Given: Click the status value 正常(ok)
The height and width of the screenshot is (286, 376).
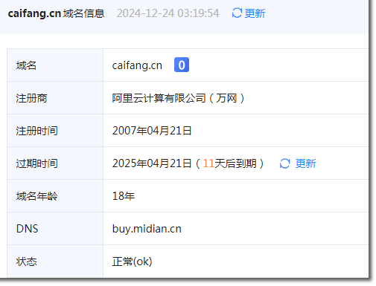Looking at the screenshot, I should [x=132, y=261].
